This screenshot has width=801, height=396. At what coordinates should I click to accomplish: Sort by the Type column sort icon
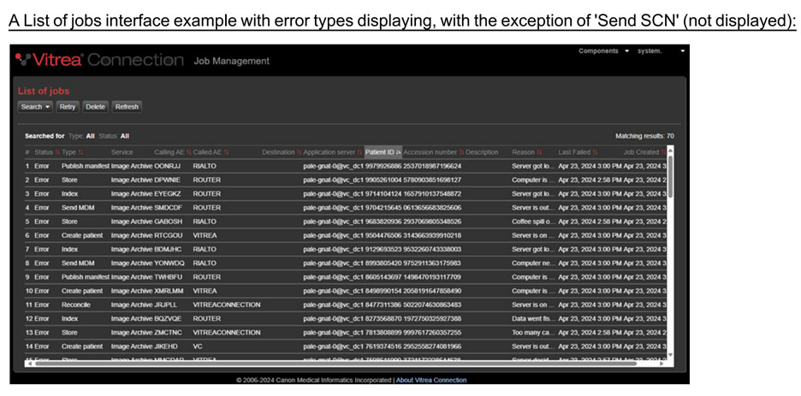click(x=80, y=152)
